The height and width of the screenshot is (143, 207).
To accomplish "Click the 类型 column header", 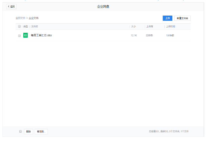I will [x=25, y=27].
